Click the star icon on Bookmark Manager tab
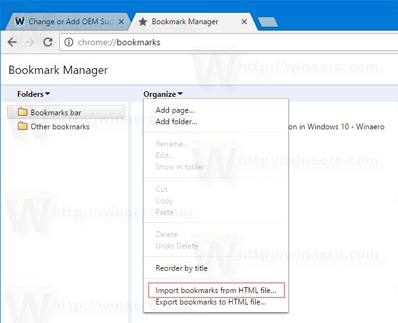 click(x=143, y=22)
